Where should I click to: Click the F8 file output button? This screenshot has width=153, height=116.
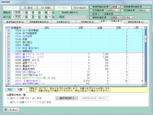[x=80, y=8]
